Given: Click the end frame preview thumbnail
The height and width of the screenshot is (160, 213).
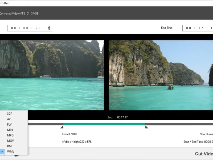Looking at the screenshot, I should pos(161,75).
